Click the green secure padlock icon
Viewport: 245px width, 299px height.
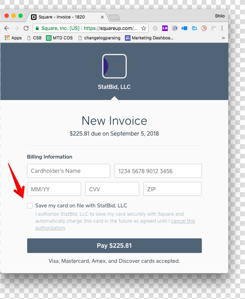click(37, 28)
